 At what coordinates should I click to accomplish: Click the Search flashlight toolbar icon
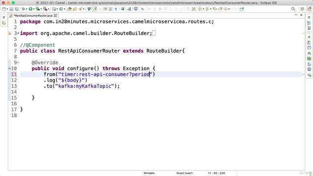[x=80, y=9]
